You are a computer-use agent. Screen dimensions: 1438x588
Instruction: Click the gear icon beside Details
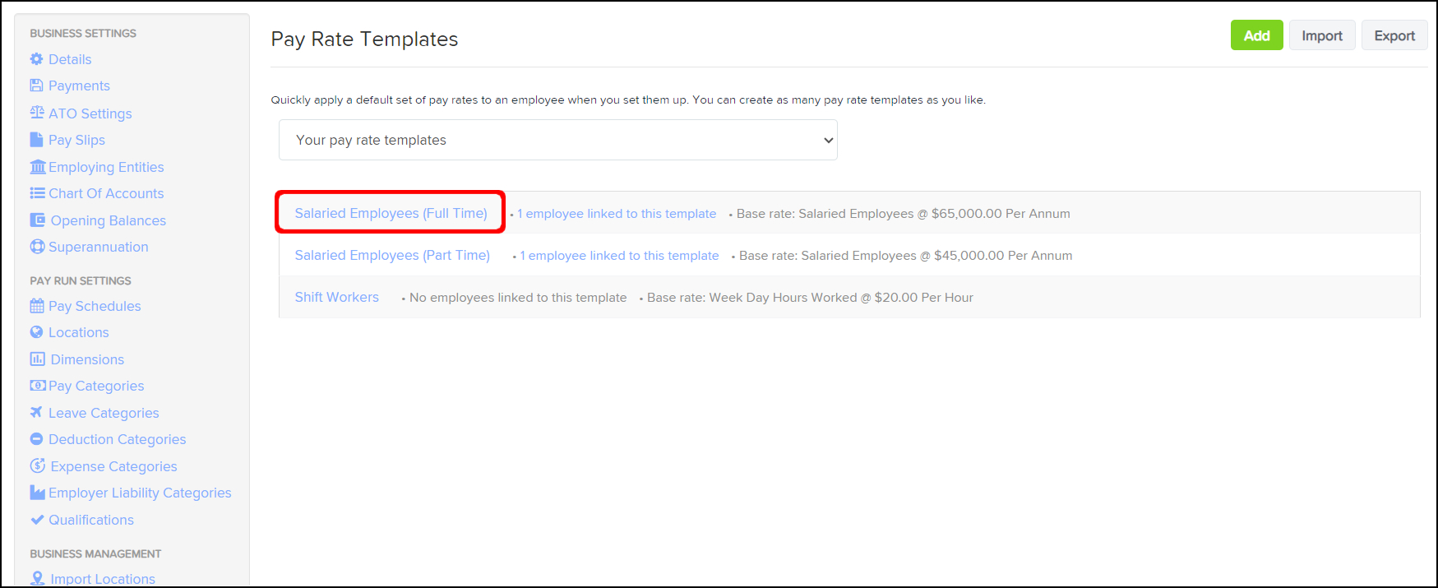click(x=36, y=59)
